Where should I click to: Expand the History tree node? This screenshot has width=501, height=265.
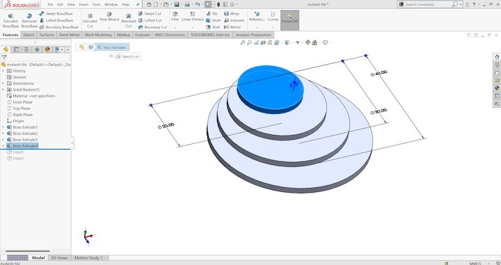point(3,71)
